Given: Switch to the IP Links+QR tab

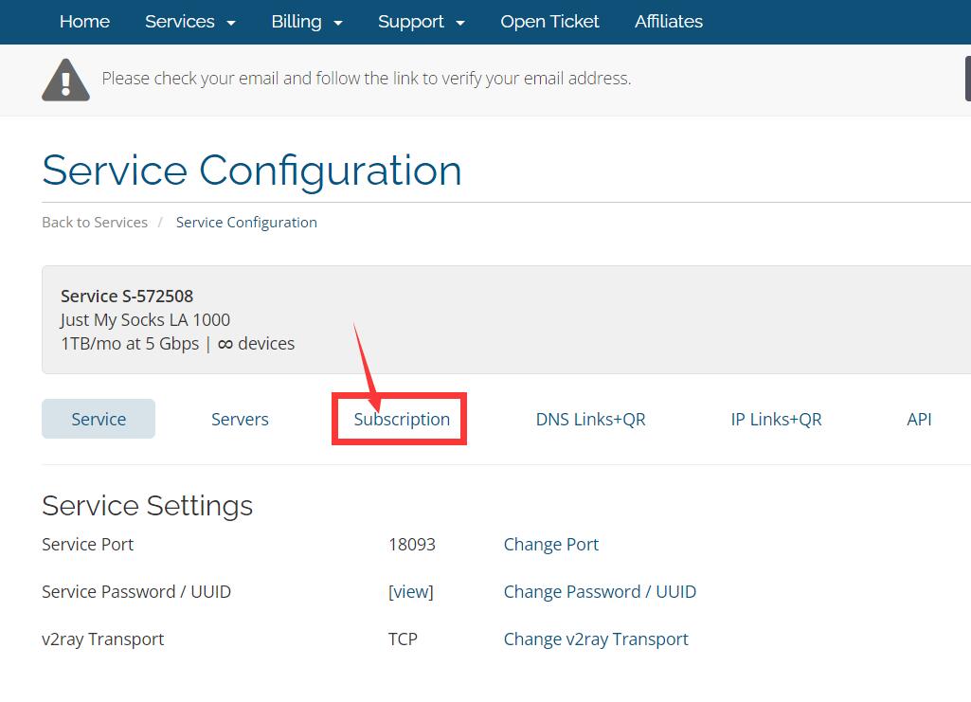Looking at the screenshot, I should coord(776,419).
